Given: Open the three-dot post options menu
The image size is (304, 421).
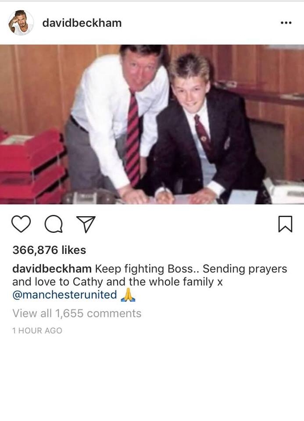Looking at the screenshot, I should (286, 23).
